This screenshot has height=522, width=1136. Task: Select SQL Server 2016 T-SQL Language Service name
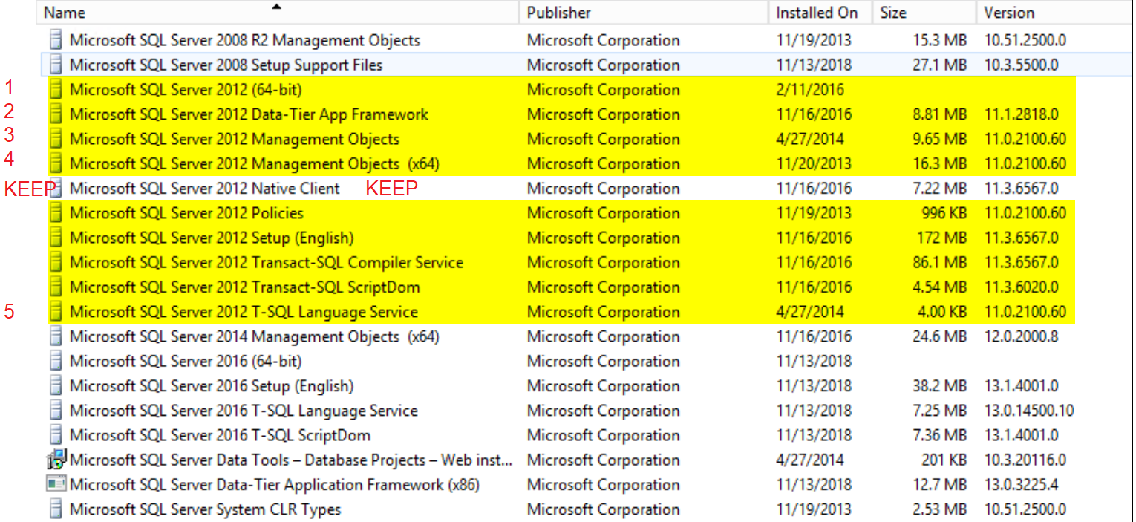244,411
